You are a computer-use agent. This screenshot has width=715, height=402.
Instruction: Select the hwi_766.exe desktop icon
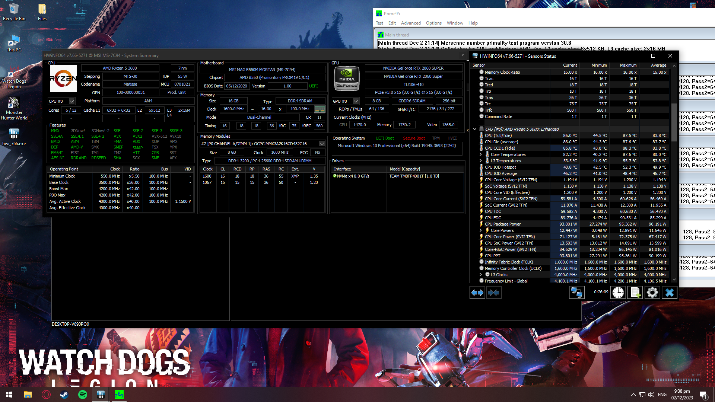pyautogui.click(x=14, y=137)
